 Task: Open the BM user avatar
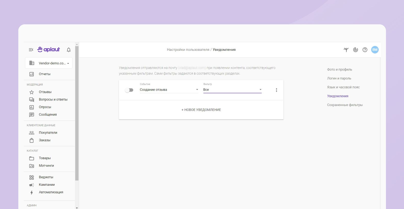coord(375,50)
